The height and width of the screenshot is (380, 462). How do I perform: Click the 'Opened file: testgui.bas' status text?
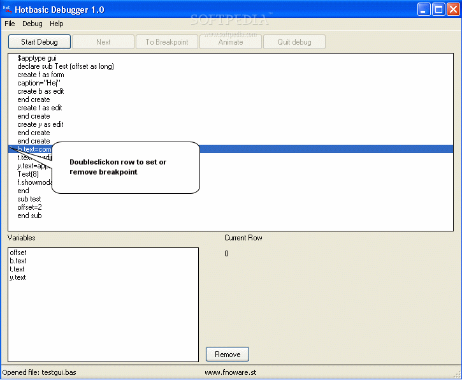[39, 372]
